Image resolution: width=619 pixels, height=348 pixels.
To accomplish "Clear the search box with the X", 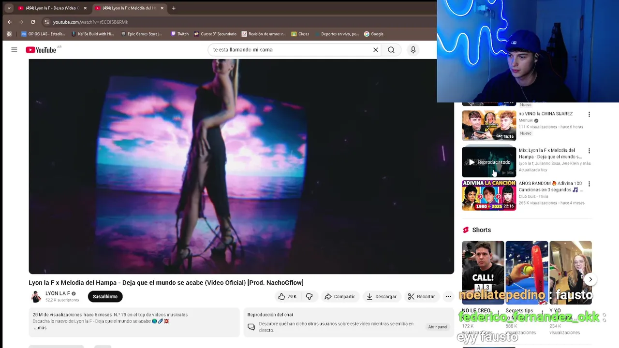I will point(375,50).
